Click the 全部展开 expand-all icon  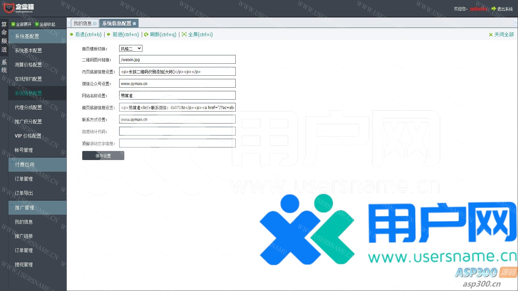13,24
